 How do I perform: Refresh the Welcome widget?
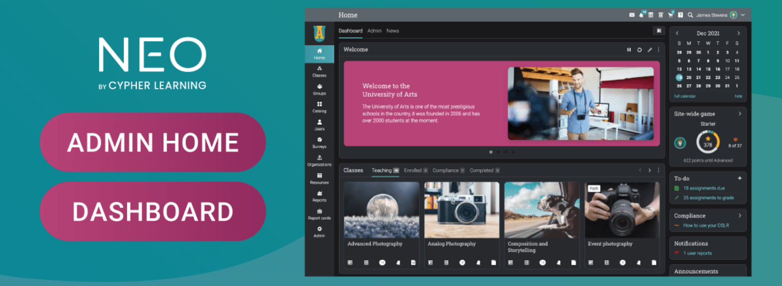[639, 50]
